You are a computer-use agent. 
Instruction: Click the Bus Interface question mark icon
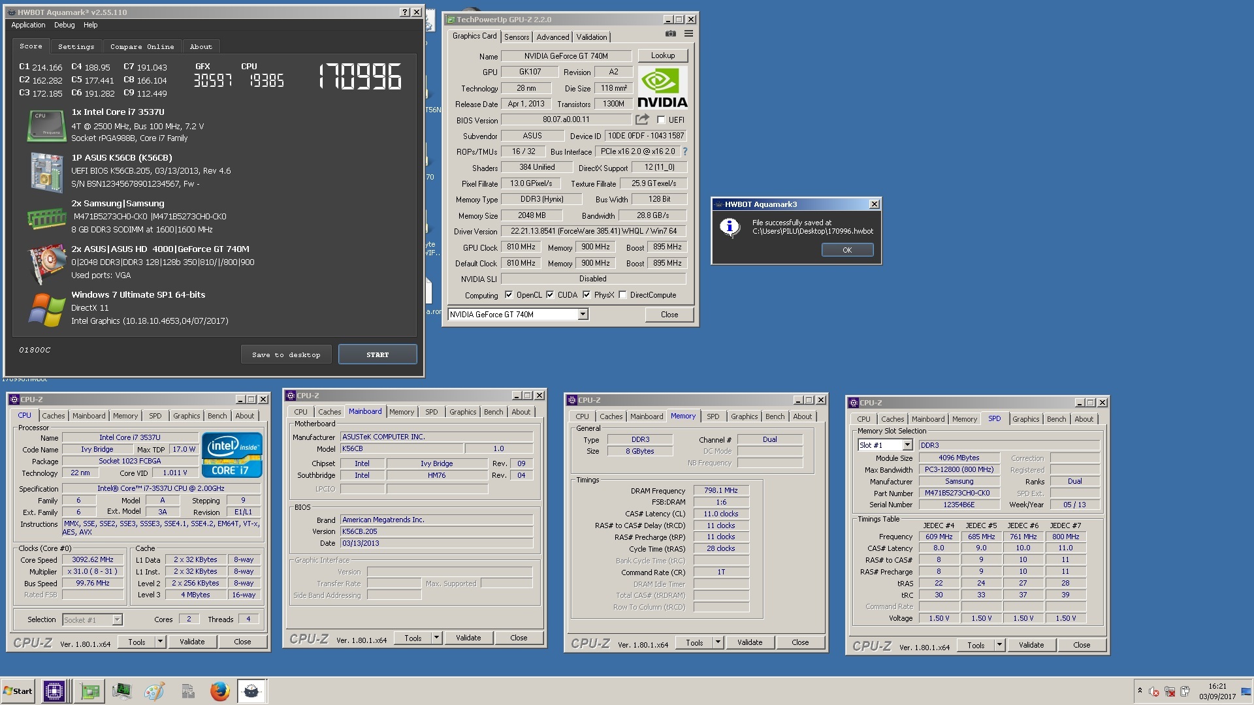coord(685,151)
